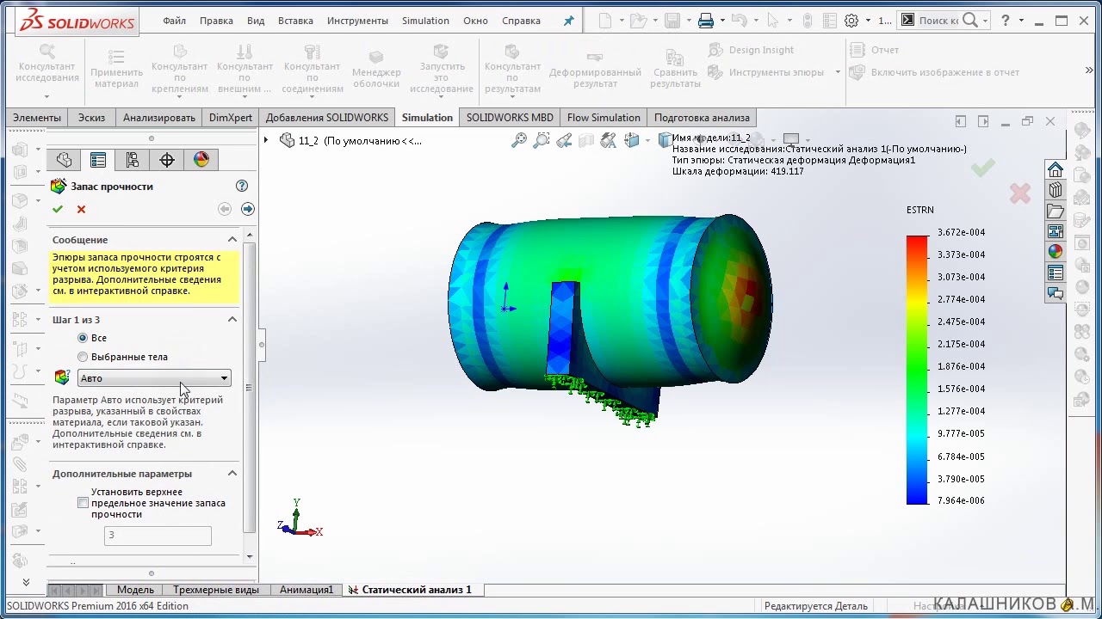Click the search magnifier in Поиск box
This screenshot has width=1102, height=619.
[x=970, y=21]
